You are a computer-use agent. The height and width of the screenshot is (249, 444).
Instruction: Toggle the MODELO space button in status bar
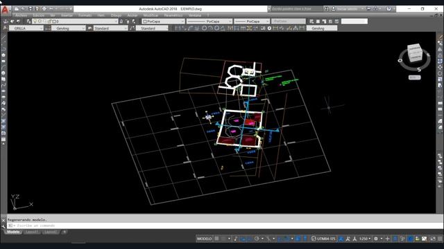coord(204,239)
